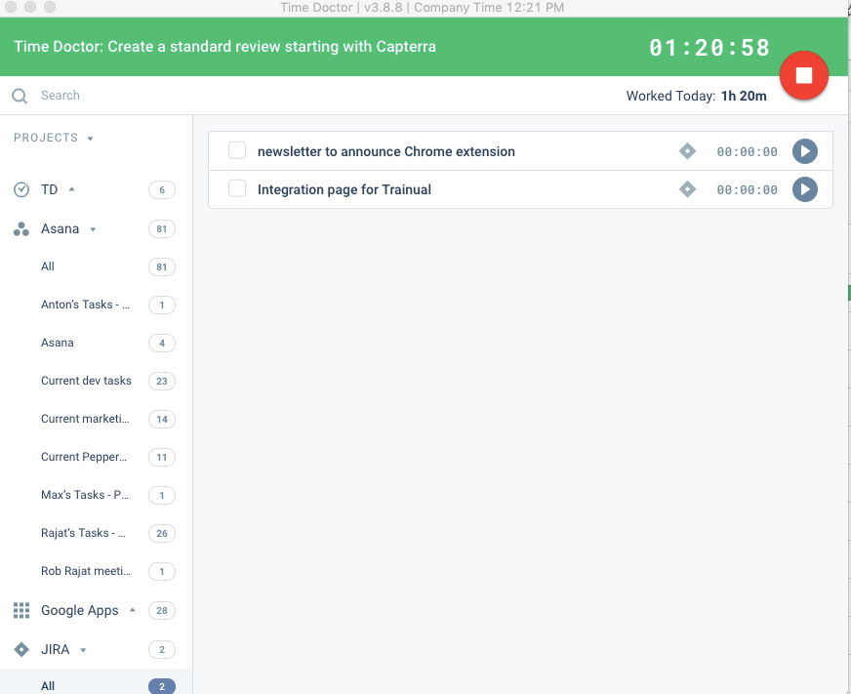Screen dimensions: 851x694
Task: Click the 00:00:00 time on newsletter task
Action: (x=747, y=152)
